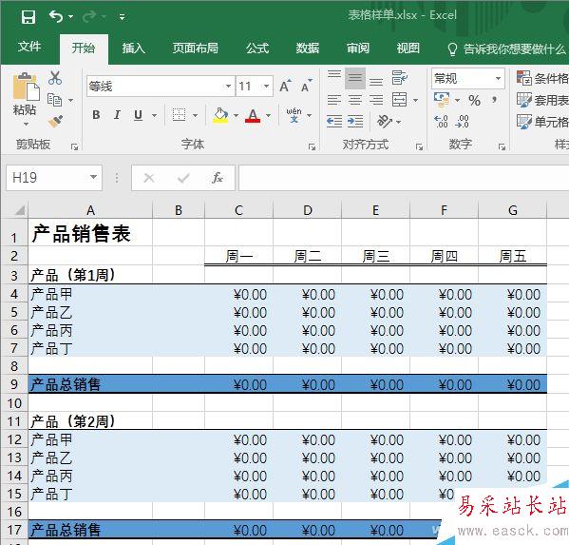This screenshot has height=545, width=569.
Task: Center text horizontally
Action: pos(355,100)
